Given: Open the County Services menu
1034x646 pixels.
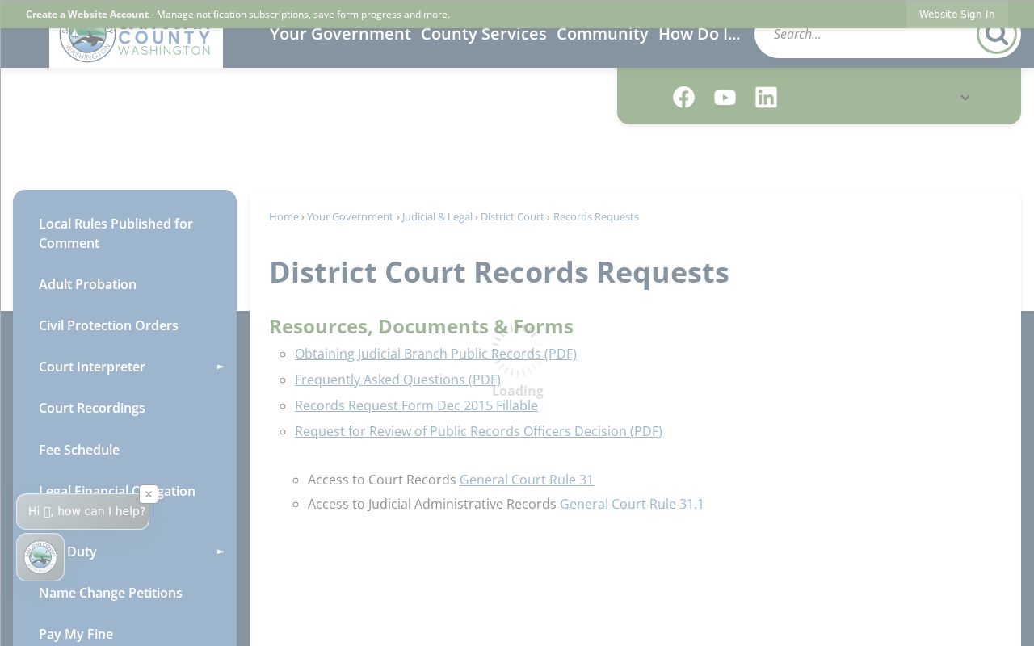Looking at the screenshot, I should point(484,34).
